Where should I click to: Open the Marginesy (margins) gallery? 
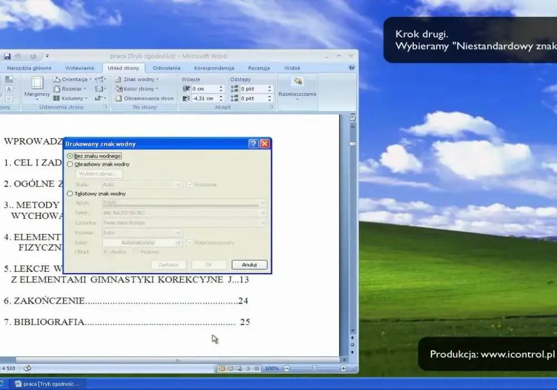coord(37,88)
